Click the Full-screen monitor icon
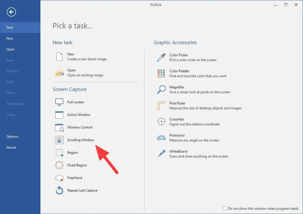The height and width of the screenshot is (214, 303). (59, 102)
